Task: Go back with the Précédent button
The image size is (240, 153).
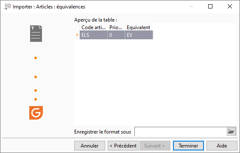Action: pos(123,146)
